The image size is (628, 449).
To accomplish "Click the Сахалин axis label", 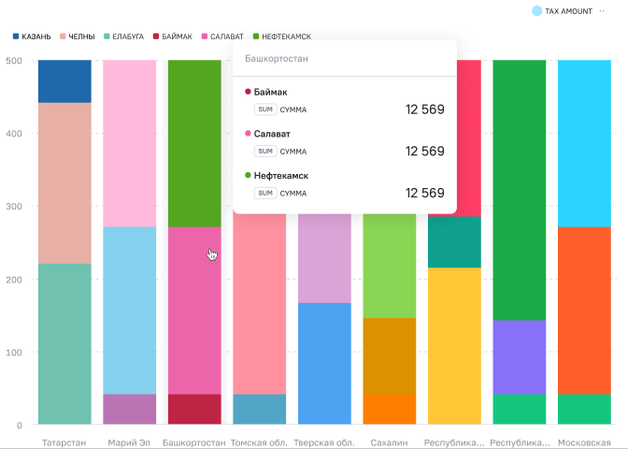I will [x=389, y=442].
